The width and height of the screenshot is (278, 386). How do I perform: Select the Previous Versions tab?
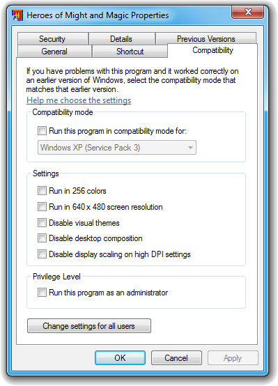point(206,38)
